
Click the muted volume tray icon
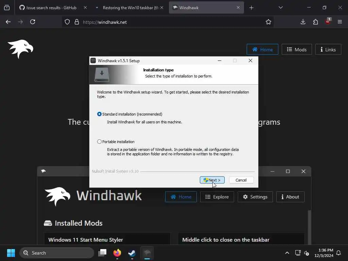click(307, 253)
